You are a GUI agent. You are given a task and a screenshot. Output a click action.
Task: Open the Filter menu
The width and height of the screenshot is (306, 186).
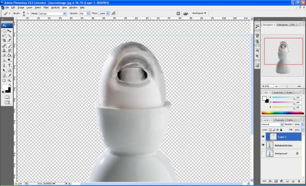click(x=46, y=8)
